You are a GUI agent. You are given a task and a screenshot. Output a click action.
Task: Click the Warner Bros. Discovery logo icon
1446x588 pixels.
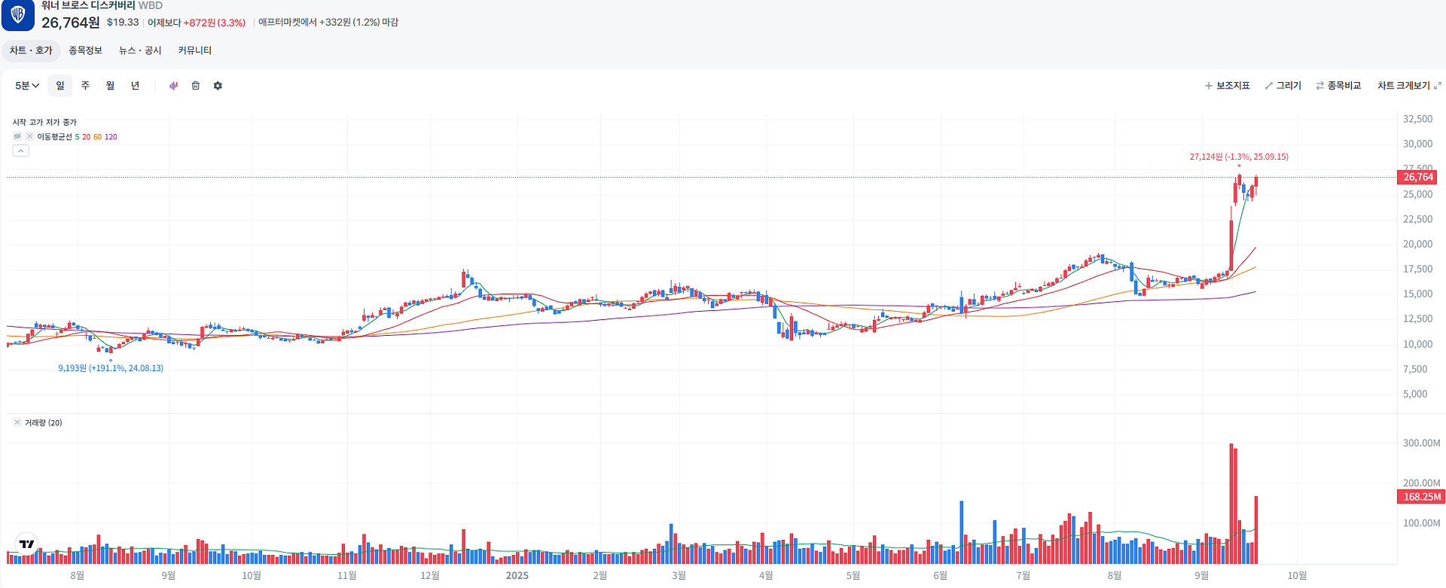18,15
